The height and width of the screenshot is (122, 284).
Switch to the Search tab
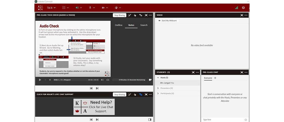tap(144, 25)
